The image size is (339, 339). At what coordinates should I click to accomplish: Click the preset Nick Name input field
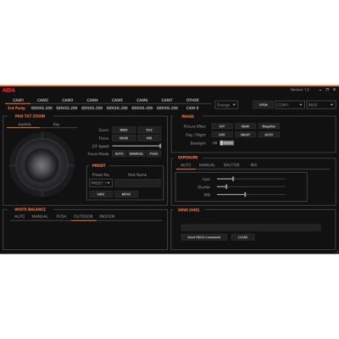click(138, 183)
